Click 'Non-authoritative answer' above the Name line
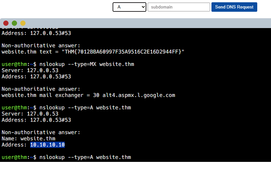Viewport: 271px width, 172px height. (41, 133)
